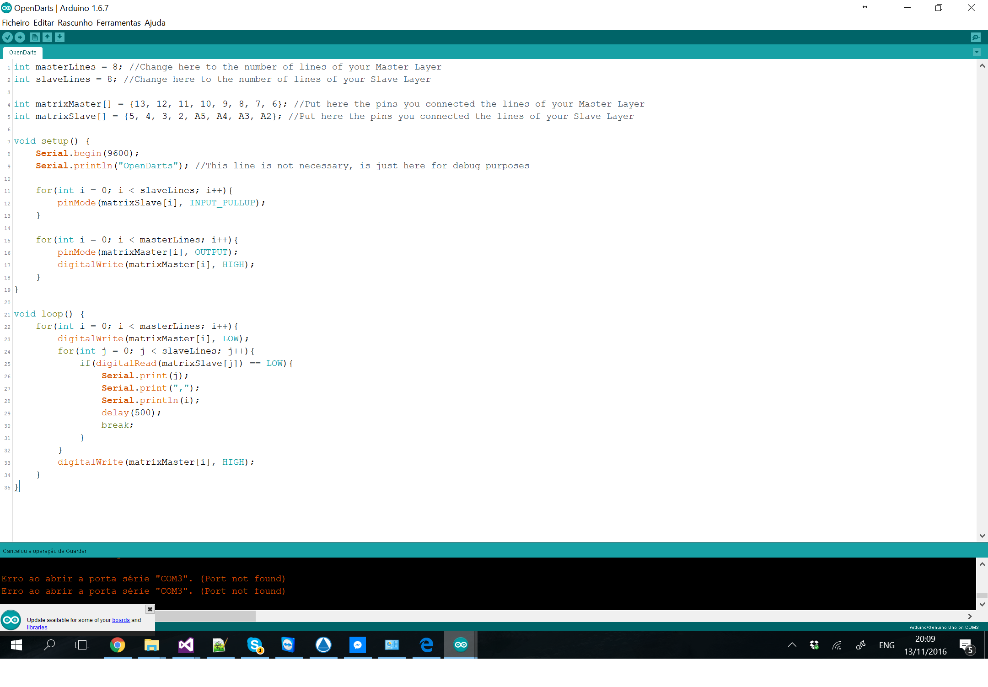This screenshot has height=687, width=988.
Task: Switch ENG input language indicator
Action: click(886, 645)
